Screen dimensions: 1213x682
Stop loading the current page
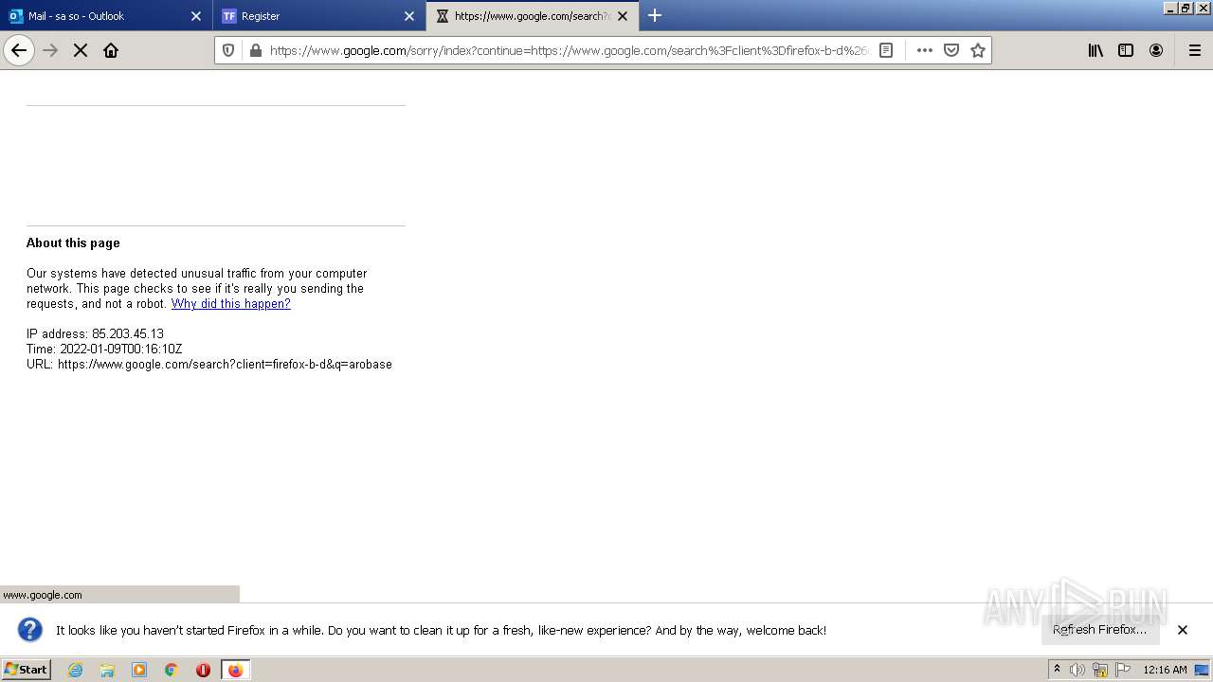tap(81, 50)
